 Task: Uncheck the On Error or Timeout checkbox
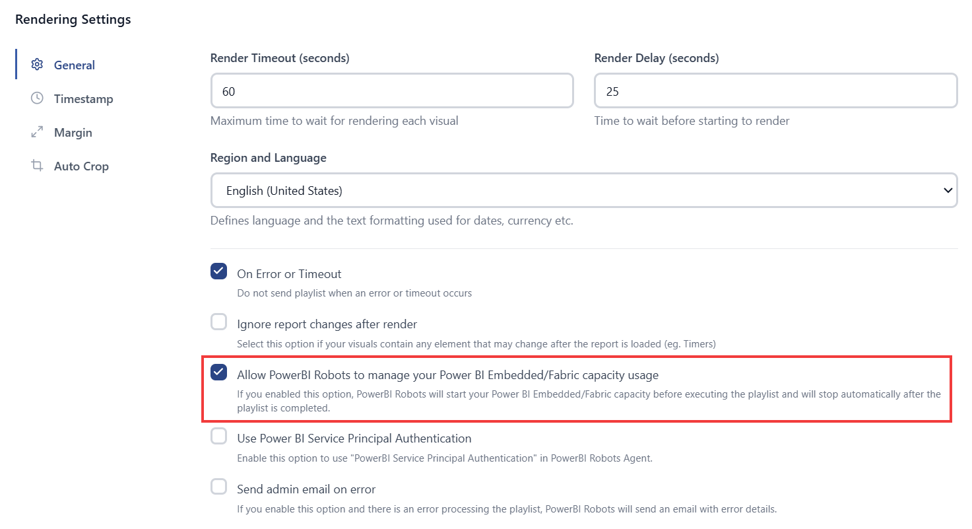click(x=219, y=271)
